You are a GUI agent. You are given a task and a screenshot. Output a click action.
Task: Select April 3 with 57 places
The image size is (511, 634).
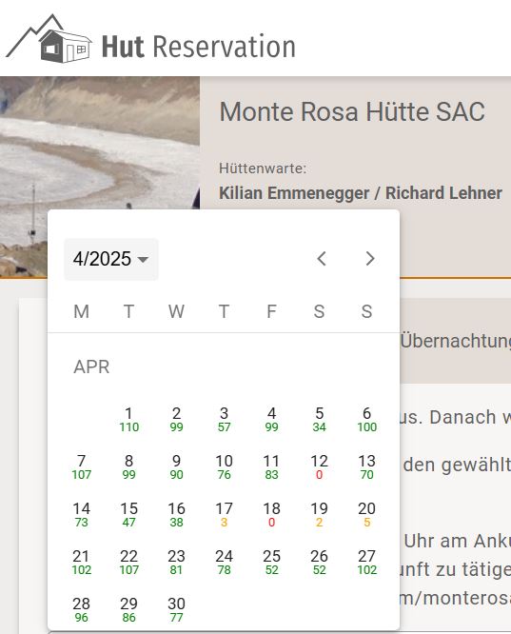tap(224, 420)
